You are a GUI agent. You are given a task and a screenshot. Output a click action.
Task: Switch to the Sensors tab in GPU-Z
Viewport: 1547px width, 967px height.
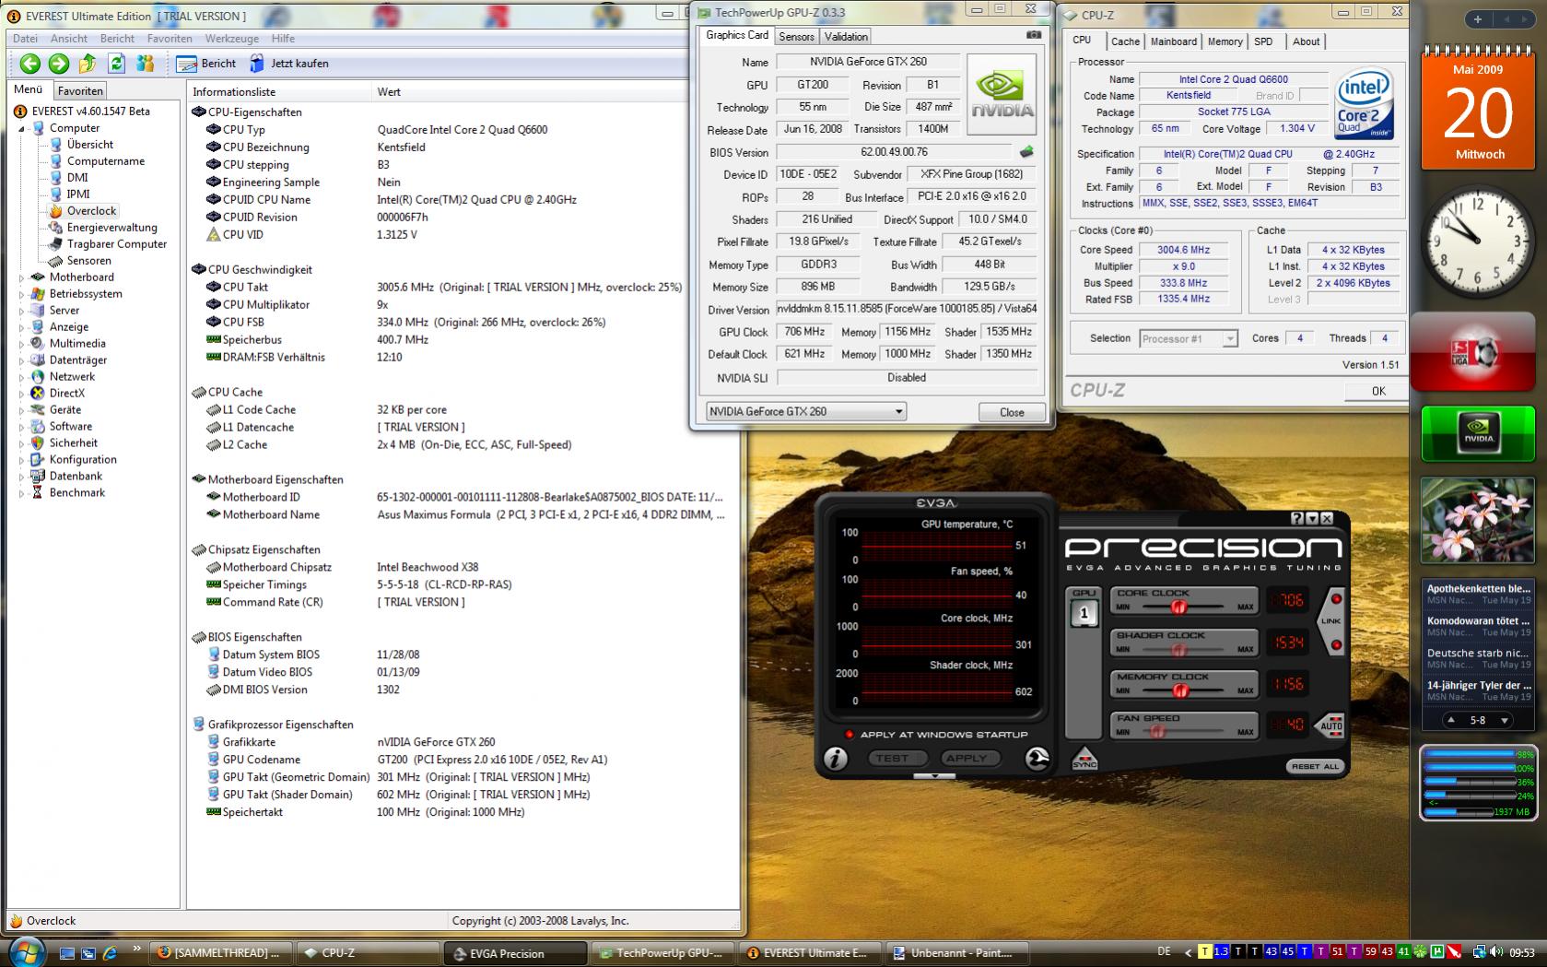pos(796,37)
